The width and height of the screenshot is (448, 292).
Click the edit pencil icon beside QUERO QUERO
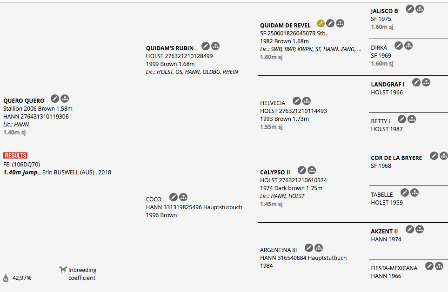[55, 99]
